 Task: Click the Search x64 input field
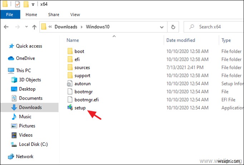click(x=214, y=27)
